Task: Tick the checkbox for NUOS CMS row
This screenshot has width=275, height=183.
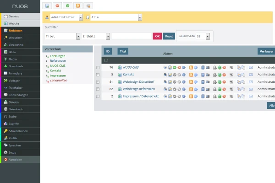Action: click(98, 68)
